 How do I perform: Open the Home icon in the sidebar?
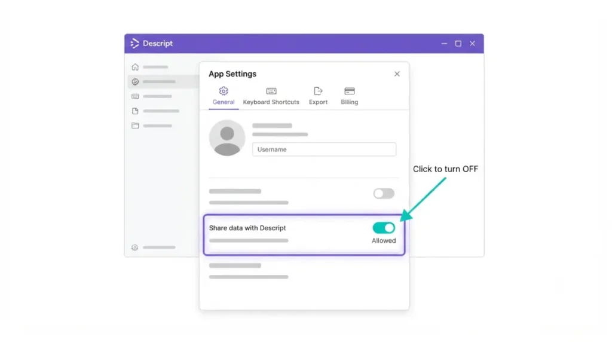(135, 67)
